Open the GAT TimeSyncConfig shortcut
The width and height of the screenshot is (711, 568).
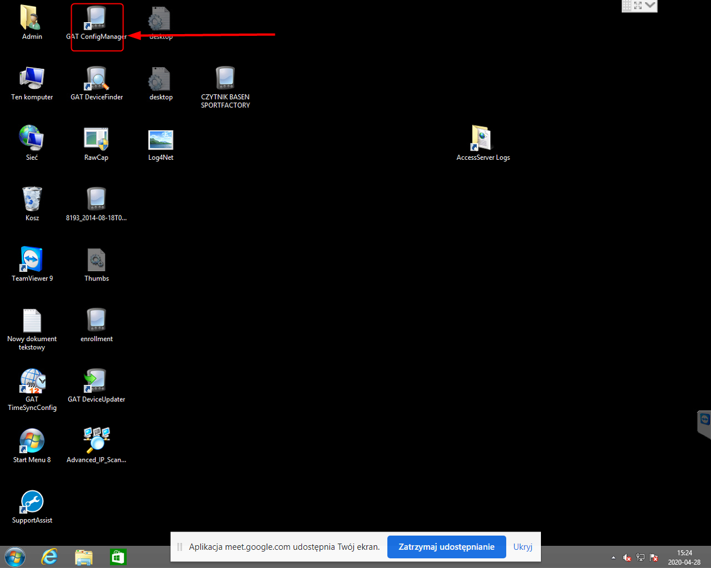pyautogui.click(x=32, y=382)
